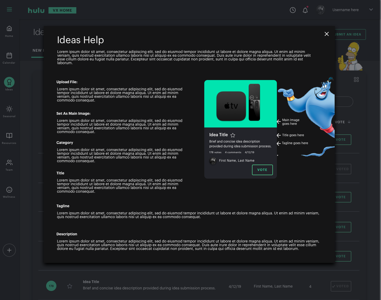This screenshot has height=300, width=381.
Task: Click Idea Title heading on sample card
Action: pos(219,135)
